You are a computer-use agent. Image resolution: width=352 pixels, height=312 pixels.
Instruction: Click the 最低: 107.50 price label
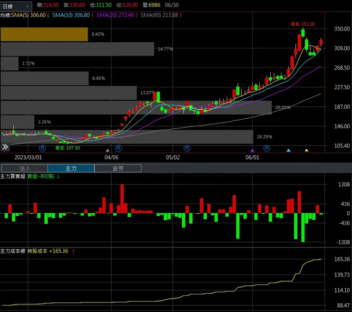click(x=68, y=148)
